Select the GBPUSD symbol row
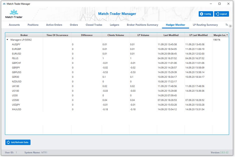235x157 pixels. [x=16, y=72]
